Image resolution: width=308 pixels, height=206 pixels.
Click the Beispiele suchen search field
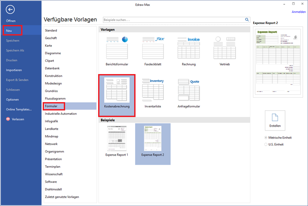click(x=173, y=20)
